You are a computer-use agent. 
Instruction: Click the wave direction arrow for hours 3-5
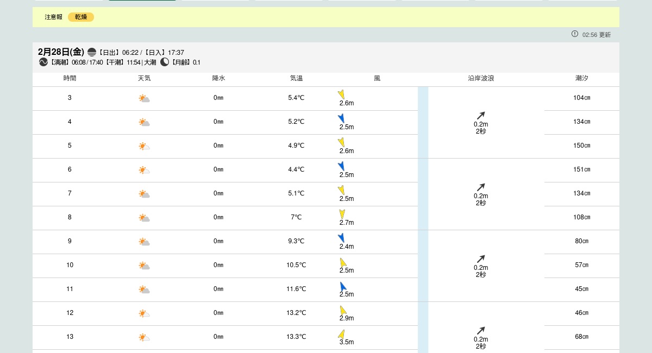481,115
